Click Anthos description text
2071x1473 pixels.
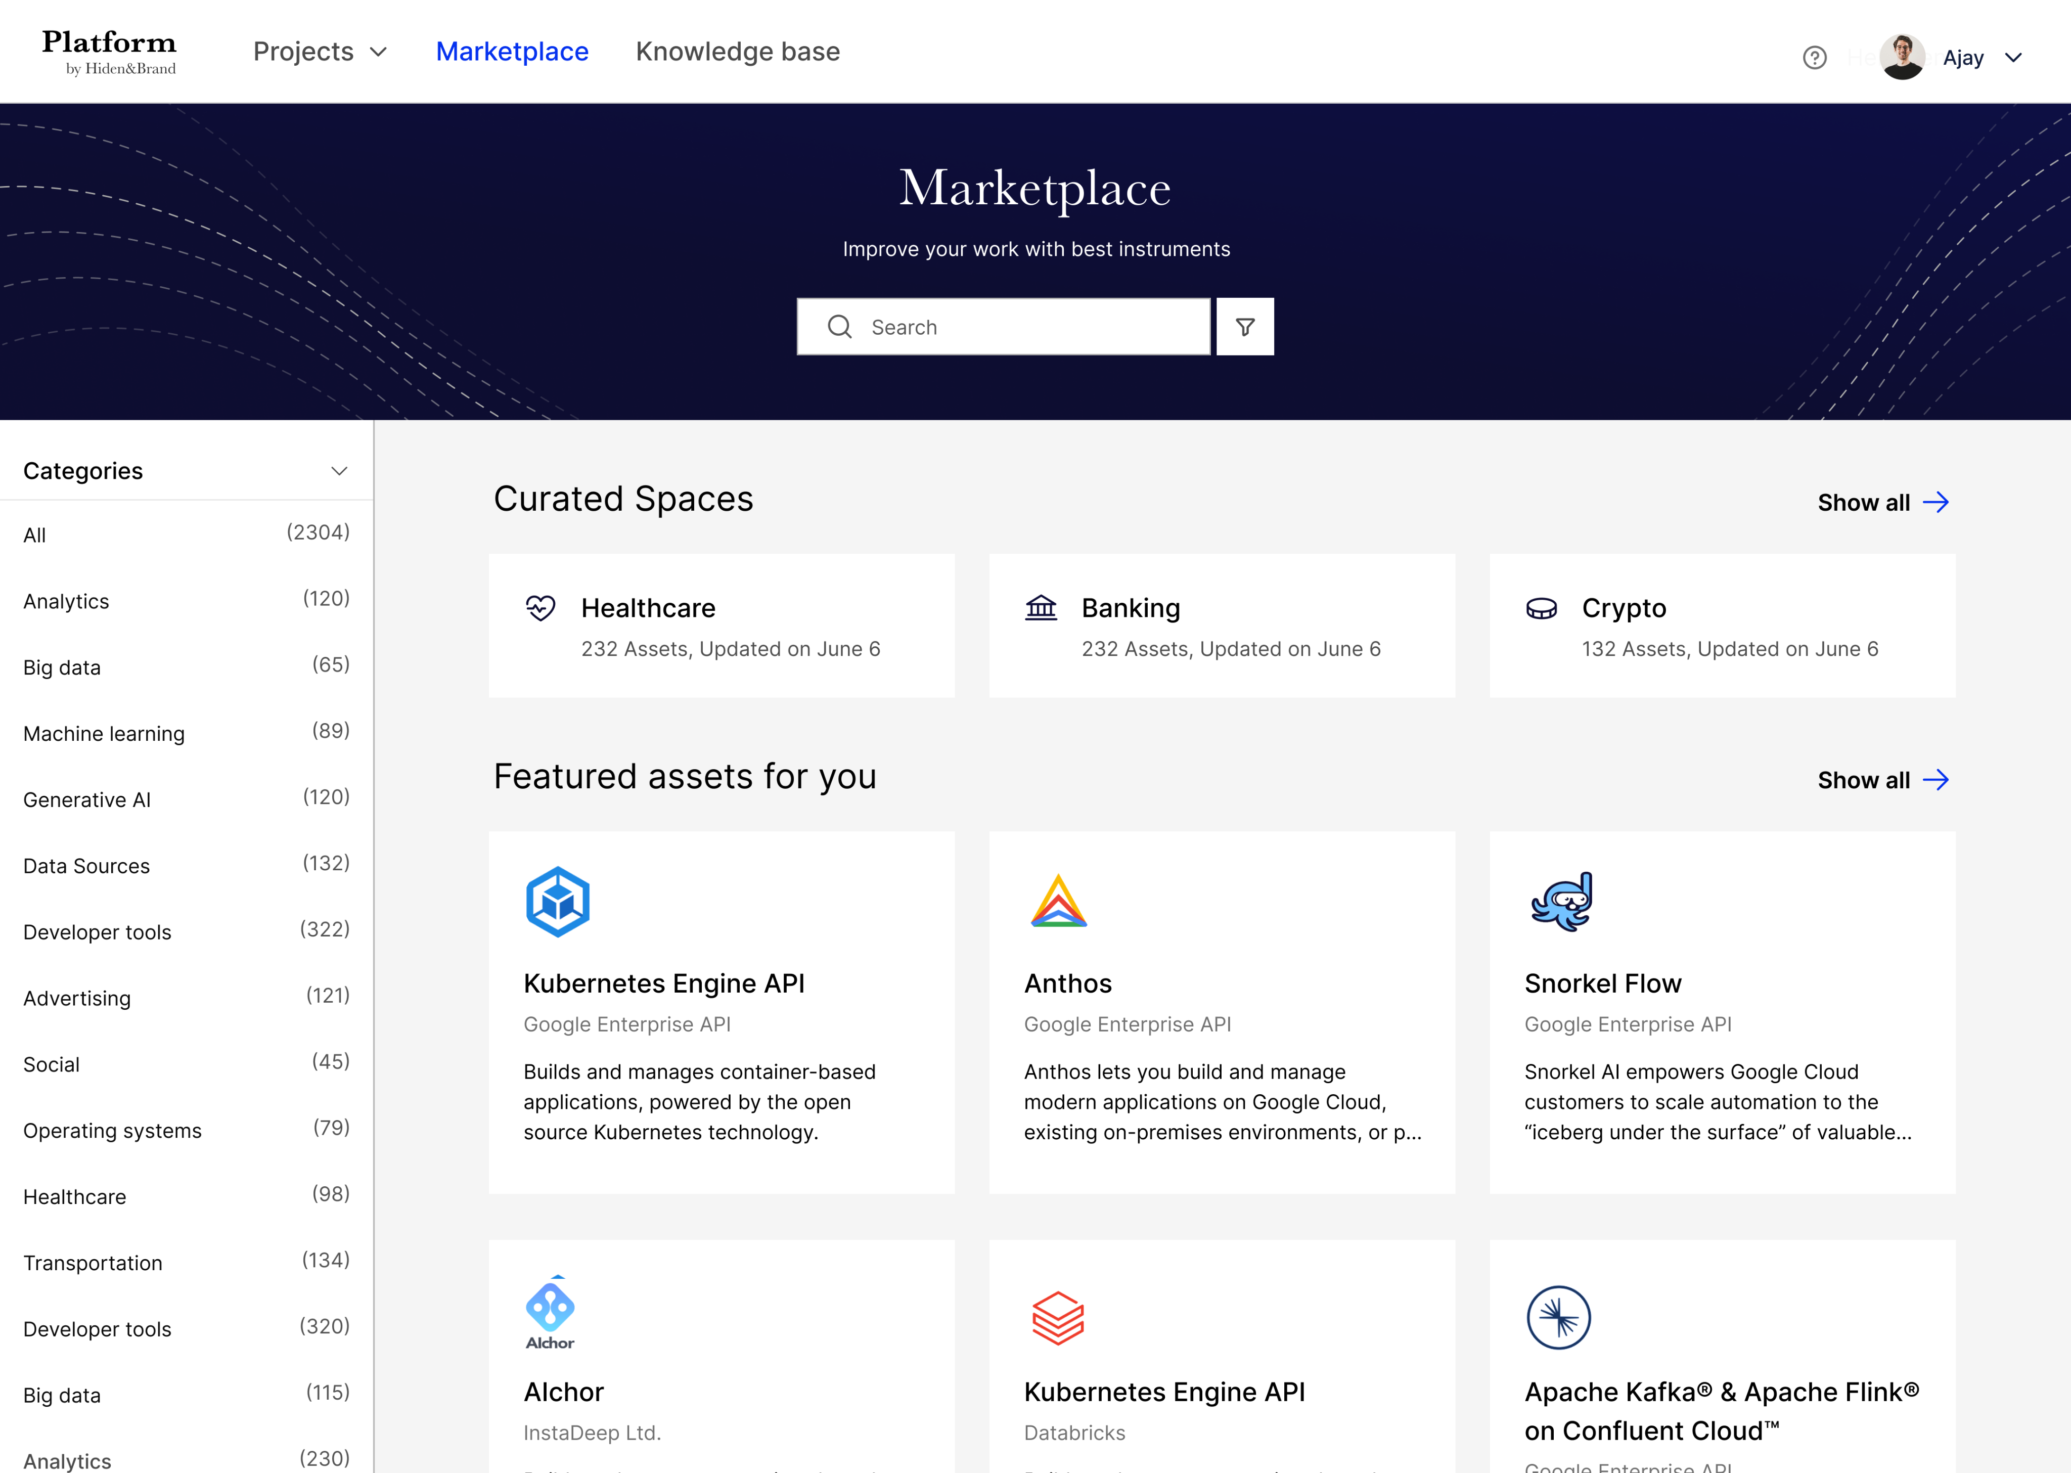click(x=1222, y=1102)
